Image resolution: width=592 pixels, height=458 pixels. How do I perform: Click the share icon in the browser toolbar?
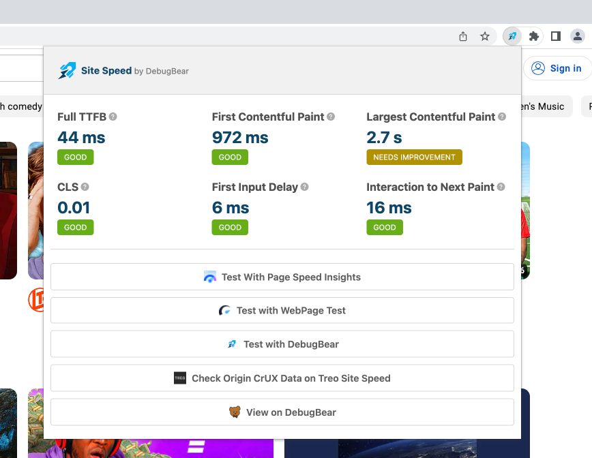462,36
